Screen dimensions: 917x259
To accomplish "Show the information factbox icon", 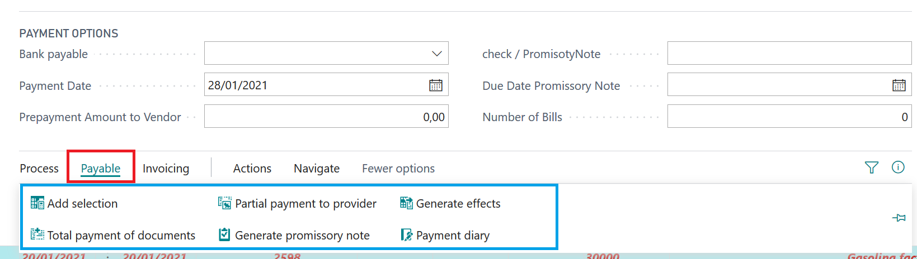I will click(898, 167).
